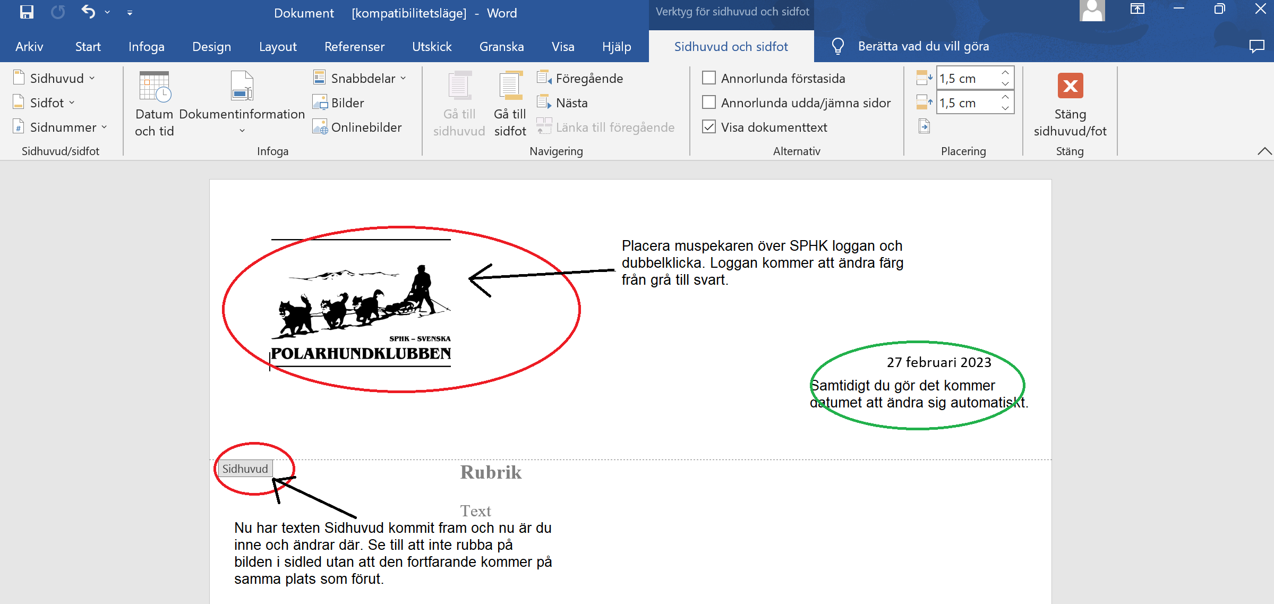
Task: Click the Föregående navigation button
Action: click(x=580, y=78)
